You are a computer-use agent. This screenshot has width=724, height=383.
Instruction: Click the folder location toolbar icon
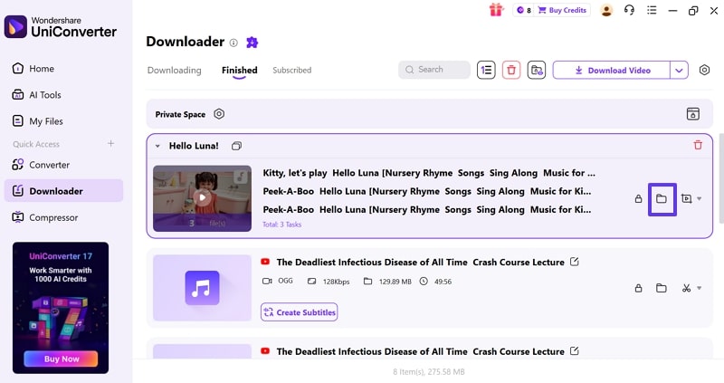point(536,70)
